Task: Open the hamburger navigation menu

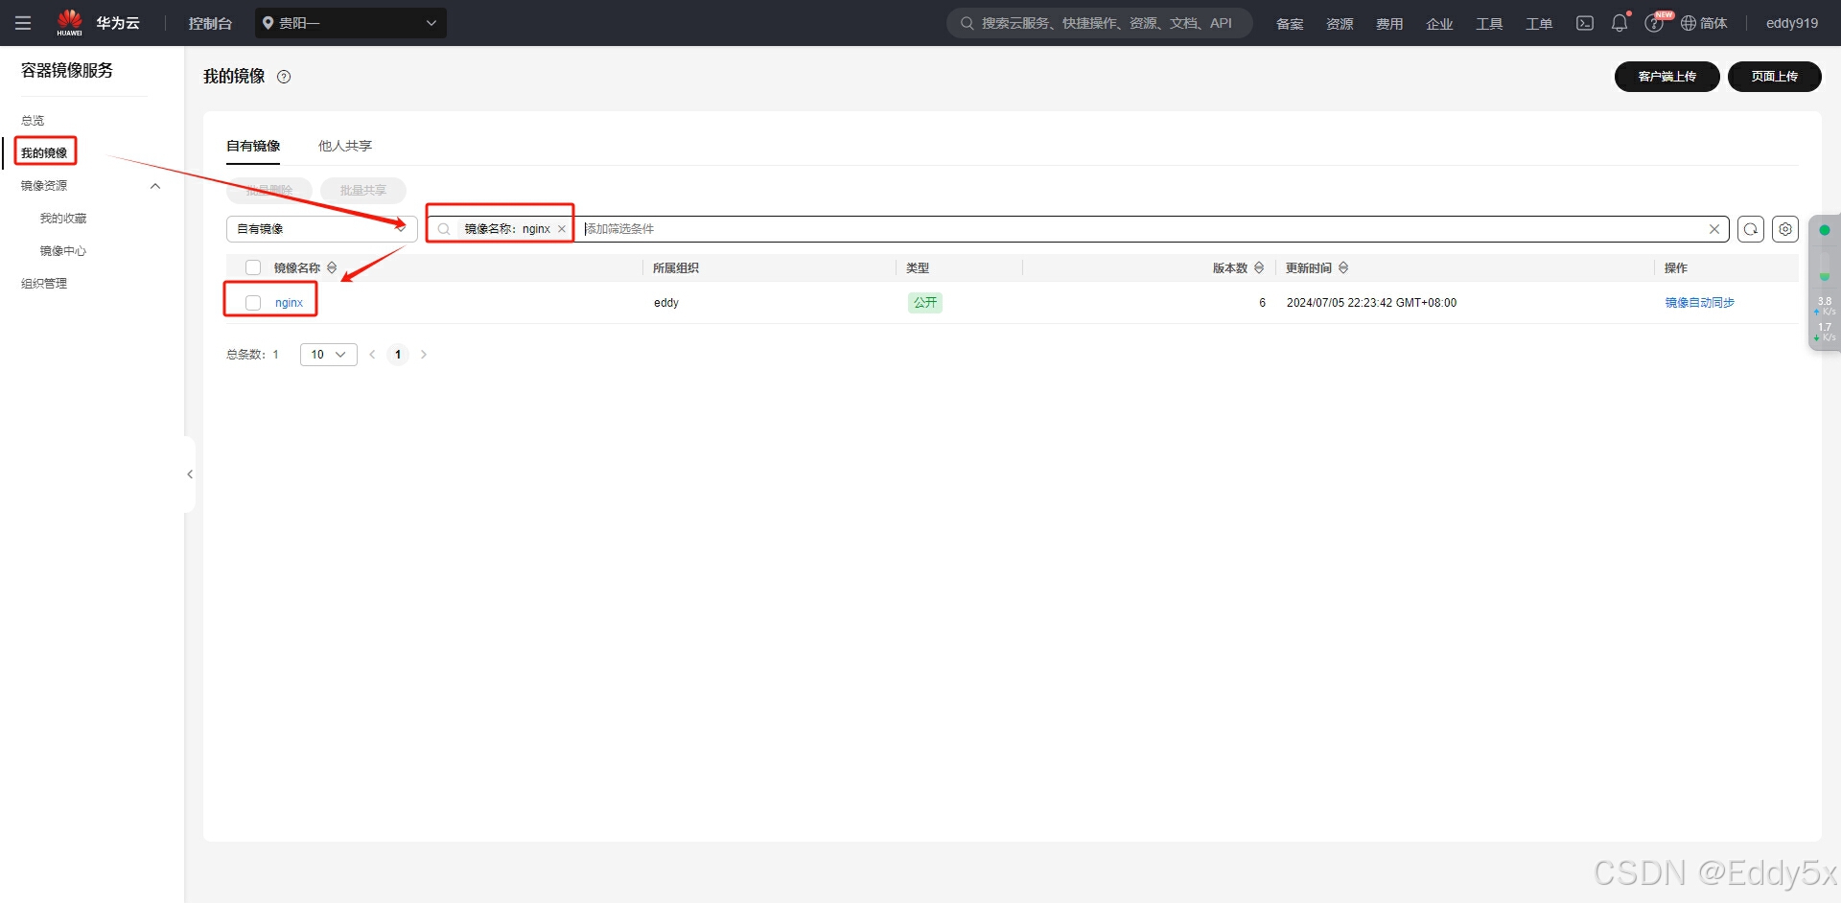Action: (23, 23)
